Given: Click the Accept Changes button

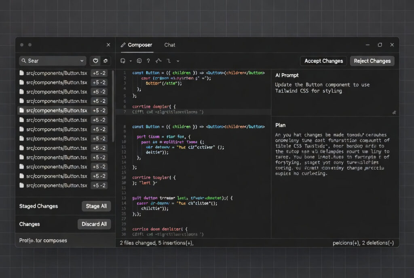Looking at the screenshot, I should [324, 61].
